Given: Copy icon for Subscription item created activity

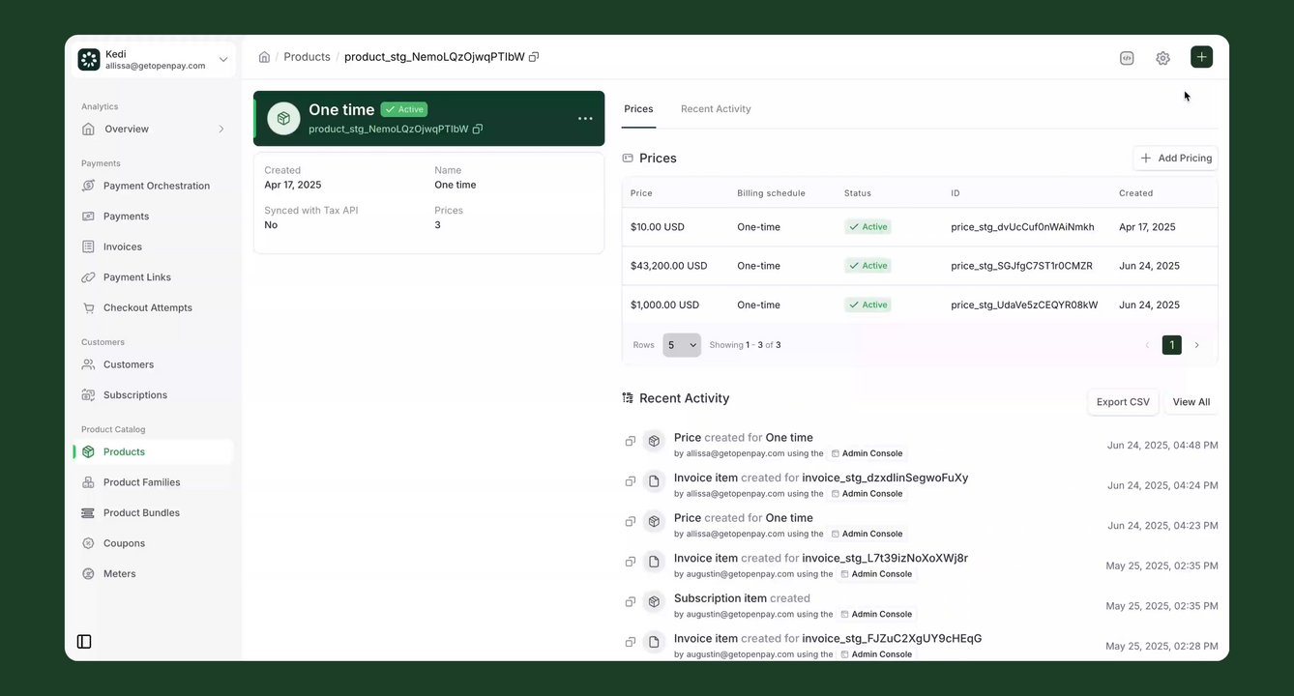Looking at the screenshot, I should tap(630, 601).
